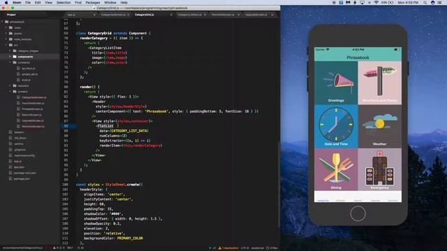Click the assets folder icon
447x251 pixels.
click(11, 33)
